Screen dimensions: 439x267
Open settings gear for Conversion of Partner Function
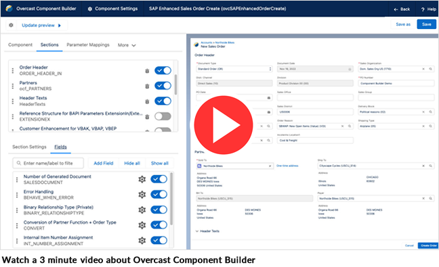(x=142, y=225)
